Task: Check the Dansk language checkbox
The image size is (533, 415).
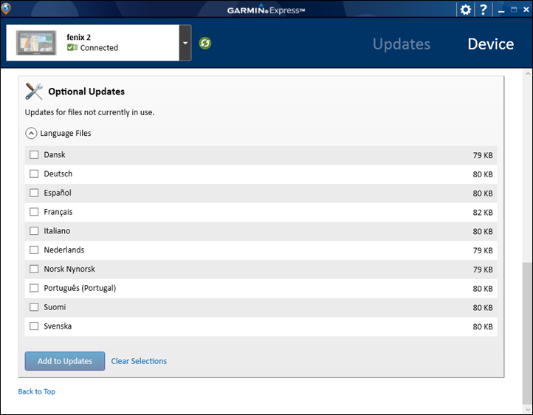Action: [34, 155]
